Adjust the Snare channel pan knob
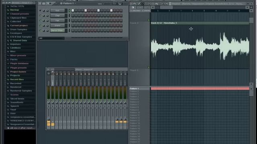The width and height of the screenshot is (257, 144). (x=44, y=26)
